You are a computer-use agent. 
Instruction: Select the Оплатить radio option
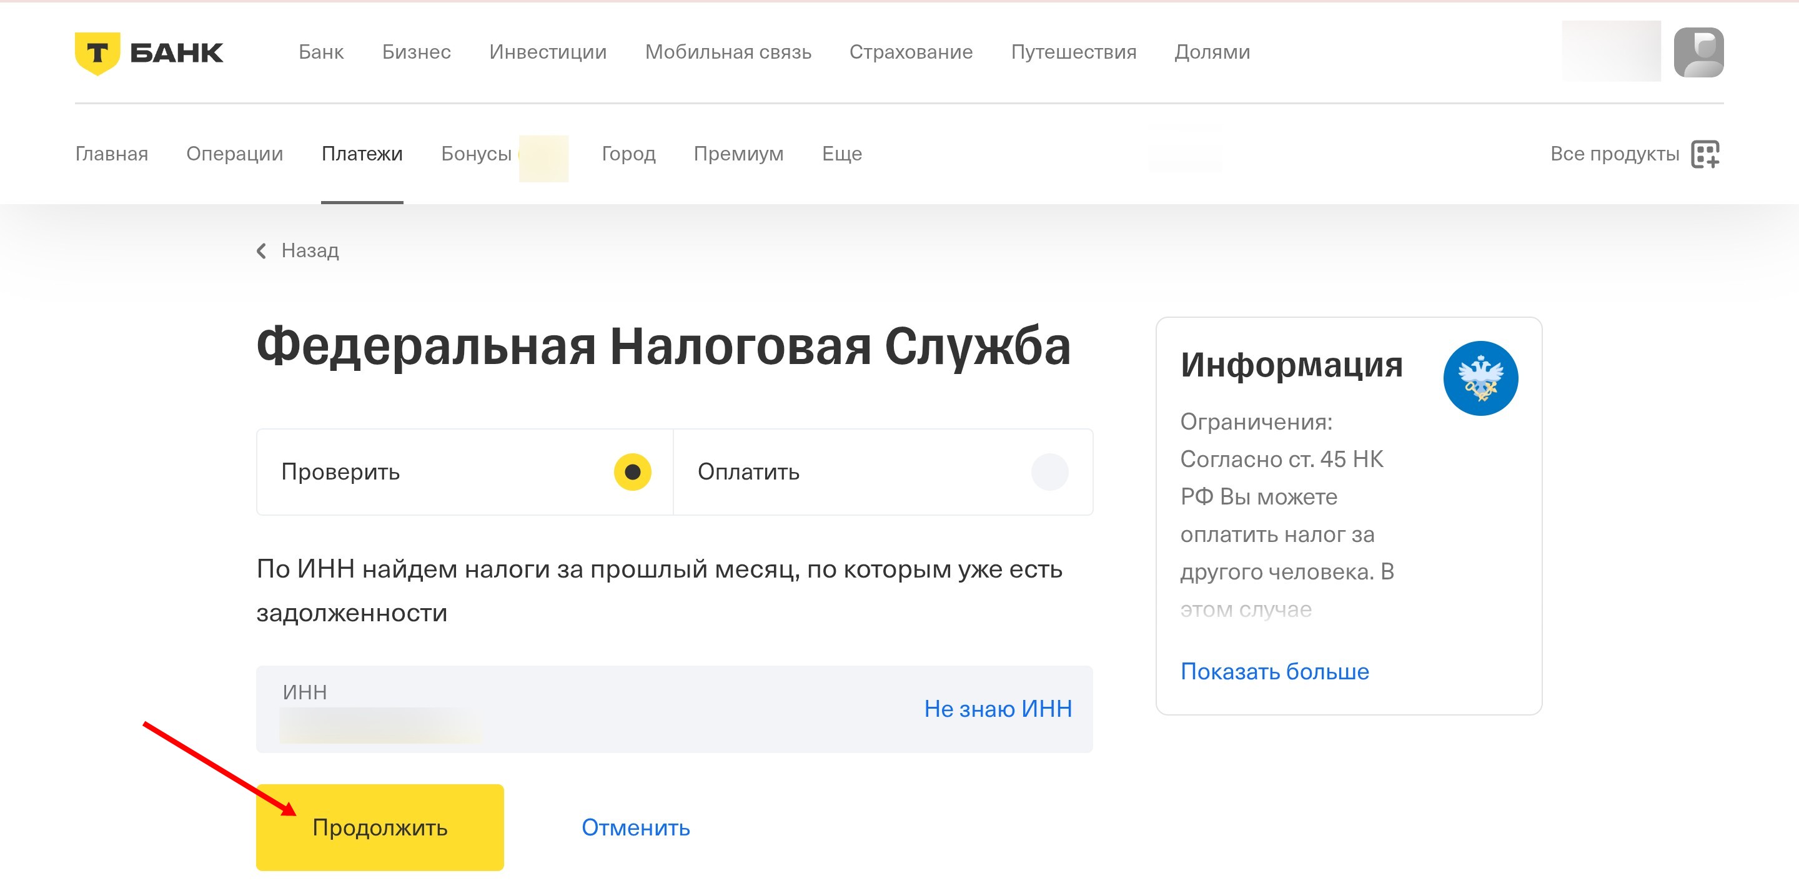click(1049, 472)
